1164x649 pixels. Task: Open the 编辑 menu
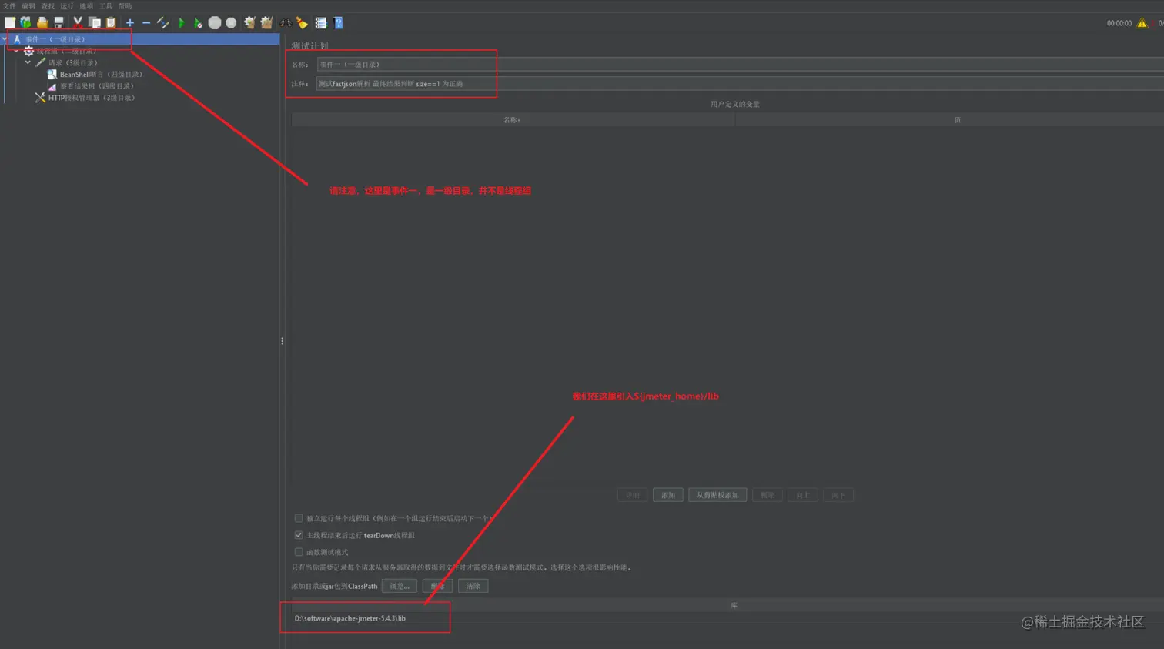coord(28,6)
